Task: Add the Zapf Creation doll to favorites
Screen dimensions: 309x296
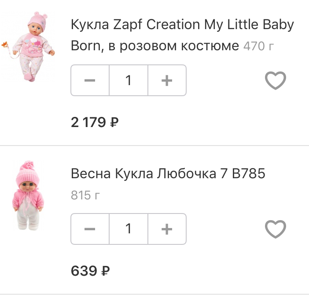Action: click(x=276, y=81)
